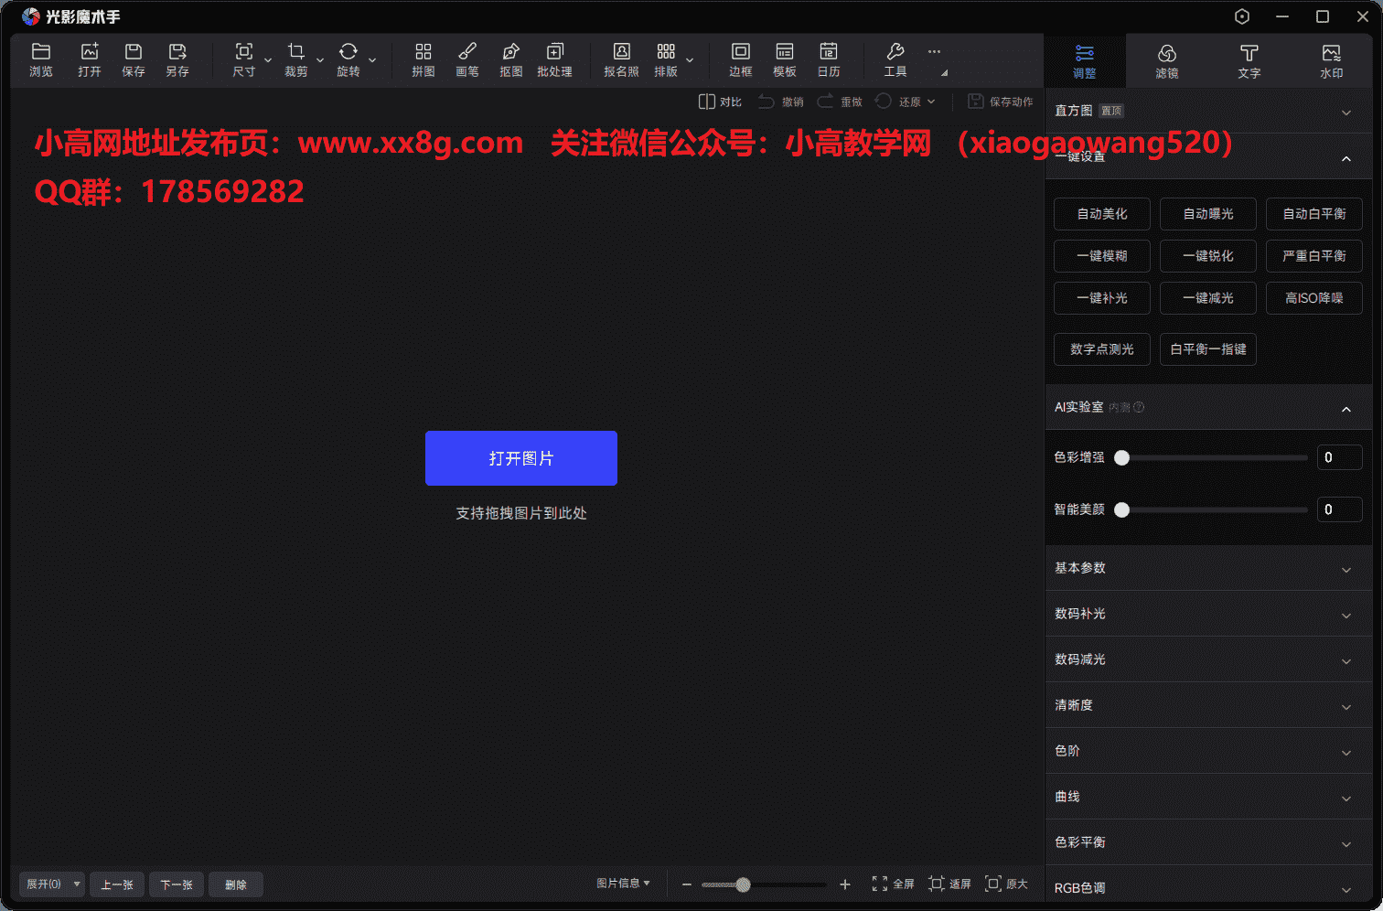The width and height of the screenshot is (1383, 911).
Task: Zoom in with the plus icon
Action: 845,884
